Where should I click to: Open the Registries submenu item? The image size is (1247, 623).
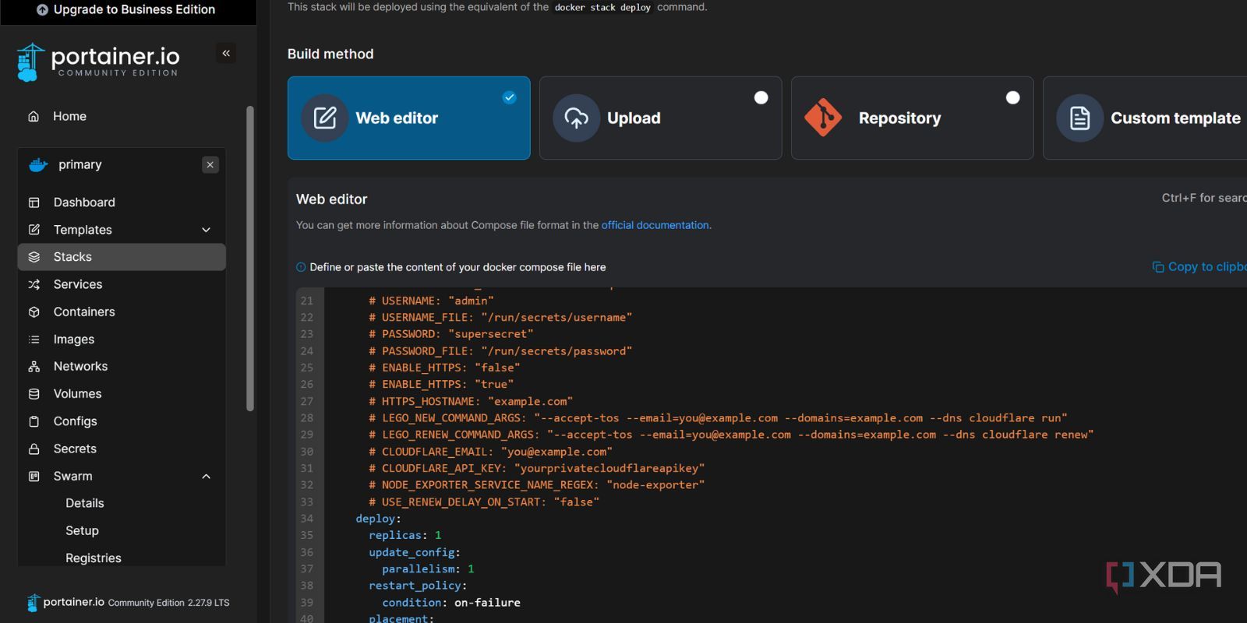pyautogui.click(x=94, y=558)
